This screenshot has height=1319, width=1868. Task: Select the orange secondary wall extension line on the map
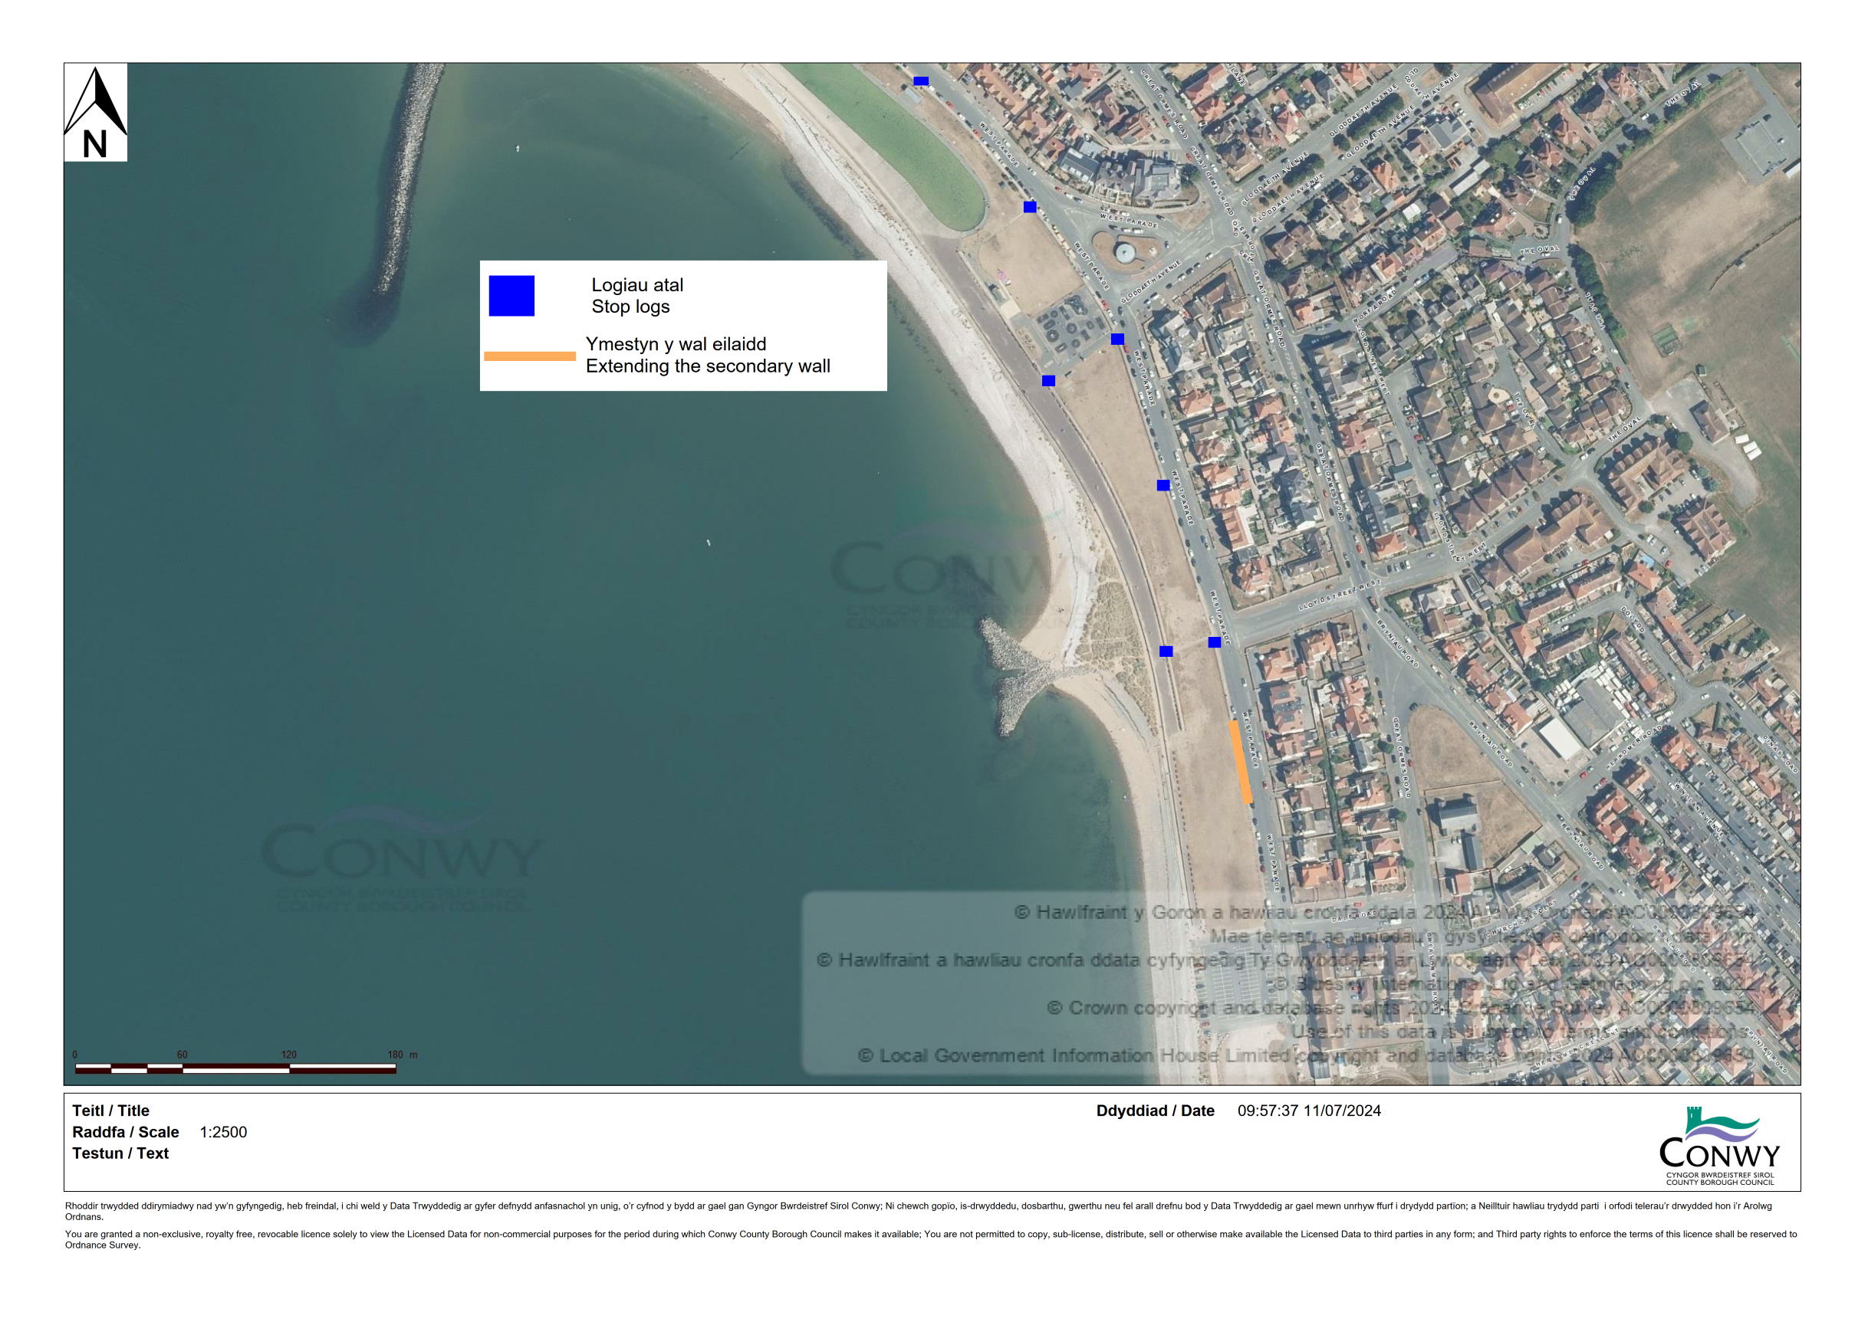[1241, 762]
